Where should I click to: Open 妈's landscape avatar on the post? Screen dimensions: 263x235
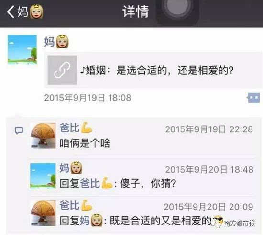tap(22, 49)
